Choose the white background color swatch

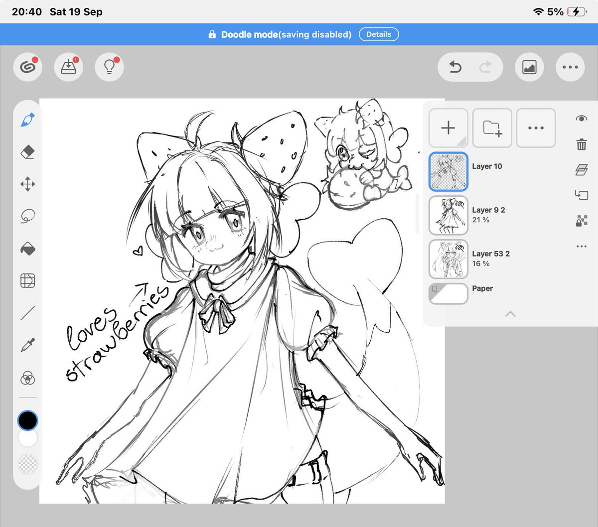(x=27, y=438)
